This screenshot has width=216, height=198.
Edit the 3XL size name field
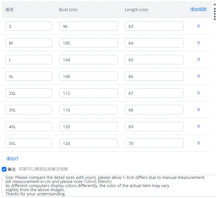(x=29, y=110)
